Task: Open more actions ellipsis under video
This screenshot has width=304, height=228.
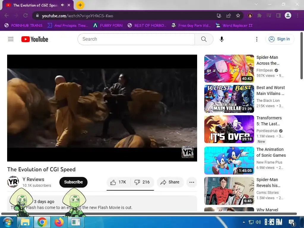Action: [x=192, y=182]
